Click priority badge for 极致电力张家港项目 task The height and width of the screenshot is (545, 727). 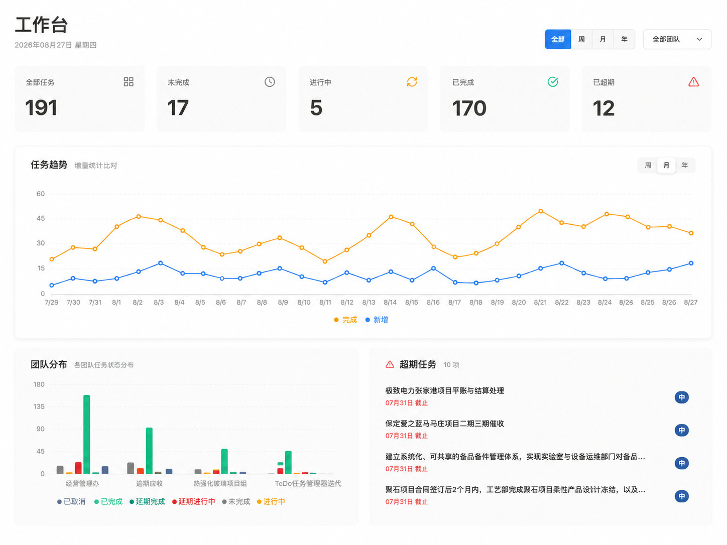click(x=681, y=397)
